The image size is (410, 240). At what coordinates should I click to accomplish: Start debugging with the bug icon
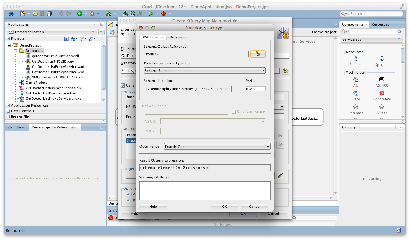click(163, 13)
